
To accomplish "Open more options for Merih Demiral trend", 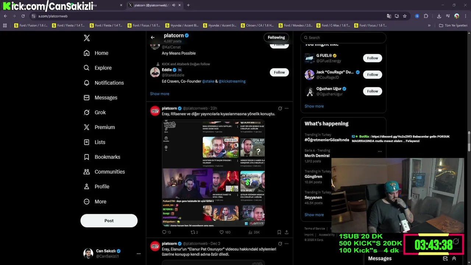I will (x=380, y=151).
